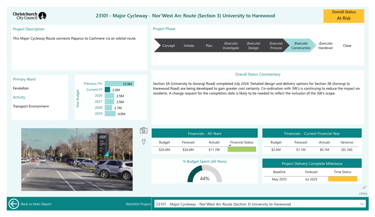Select the highlighted (Execute) Construction phase
375x217 pixels.
(301, 46)
